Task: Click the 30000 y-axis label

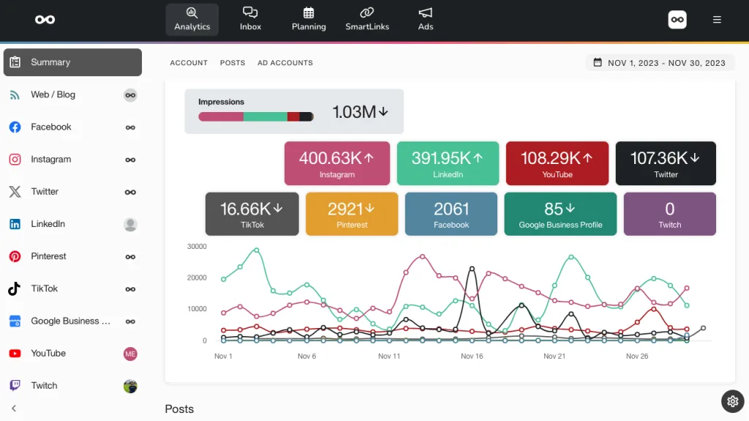Action: (197, 247)
